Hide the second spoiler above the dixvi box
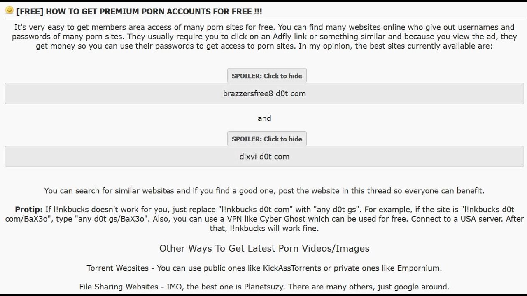 pos(267,139)
